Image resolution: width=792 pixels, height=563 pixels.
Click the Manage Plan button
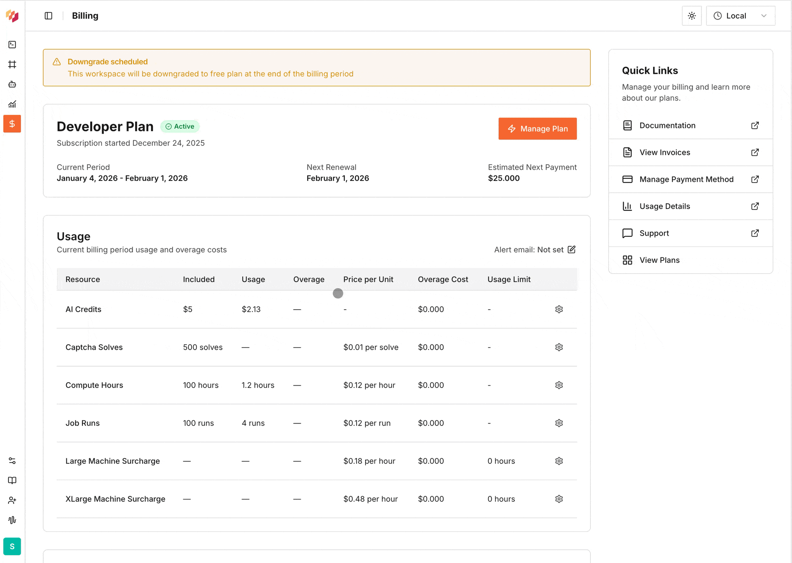pos(537,129)
